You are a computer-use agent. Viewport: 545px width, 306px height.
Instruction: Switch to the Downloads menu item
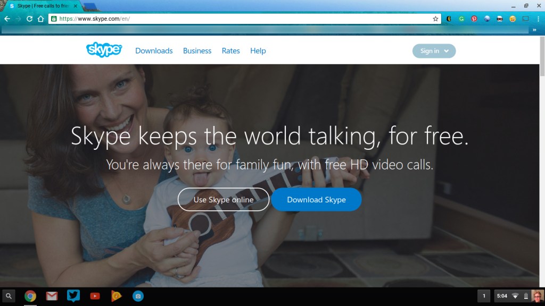154,51
